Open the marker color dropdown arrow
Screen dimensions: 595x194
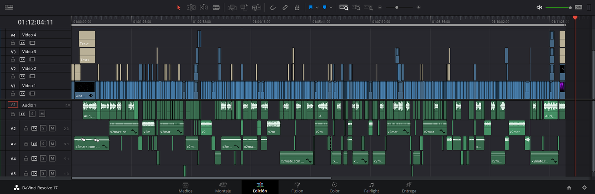click(331, 7)
